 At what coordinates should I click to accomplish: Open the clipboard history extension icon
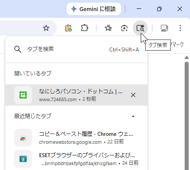click(68, 28)
